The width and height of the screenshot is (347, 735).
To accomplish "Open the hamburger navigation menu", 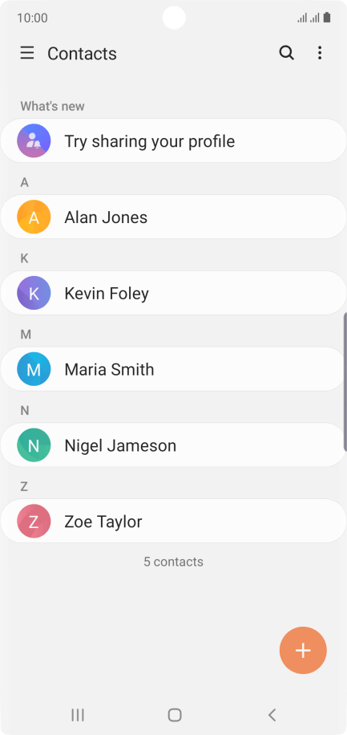I will 27,53.
